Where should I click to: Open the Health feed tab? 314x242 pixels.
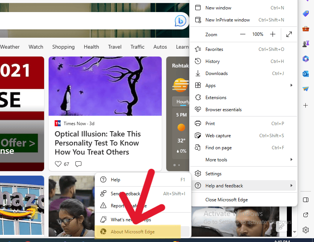(x=91, y=47)
